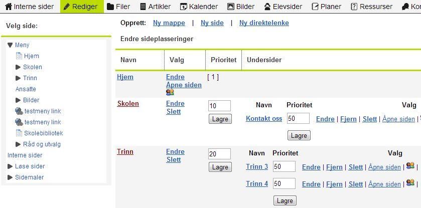Open the Filer tab

(x=119, y=7)
